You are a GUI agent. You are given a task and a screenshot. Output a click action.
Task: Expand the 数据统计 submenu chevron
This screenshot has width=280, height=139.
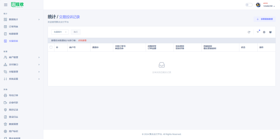click(39, 19)
